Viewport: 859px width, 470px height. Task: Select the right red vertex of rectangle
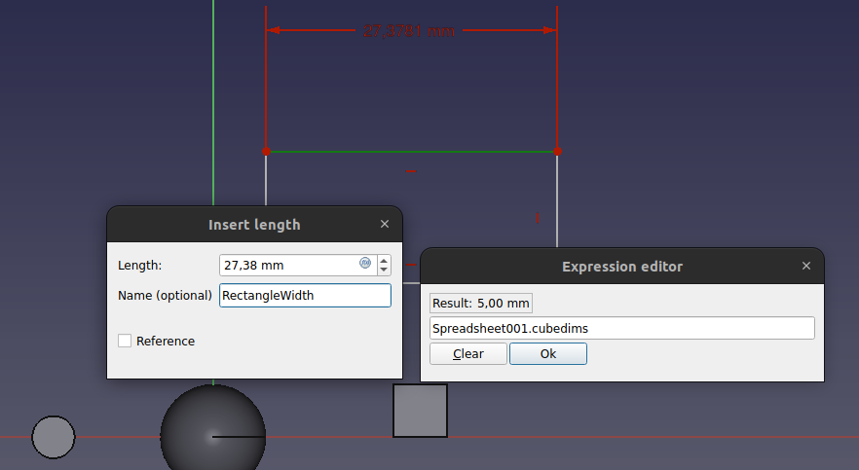pos(557,152)
